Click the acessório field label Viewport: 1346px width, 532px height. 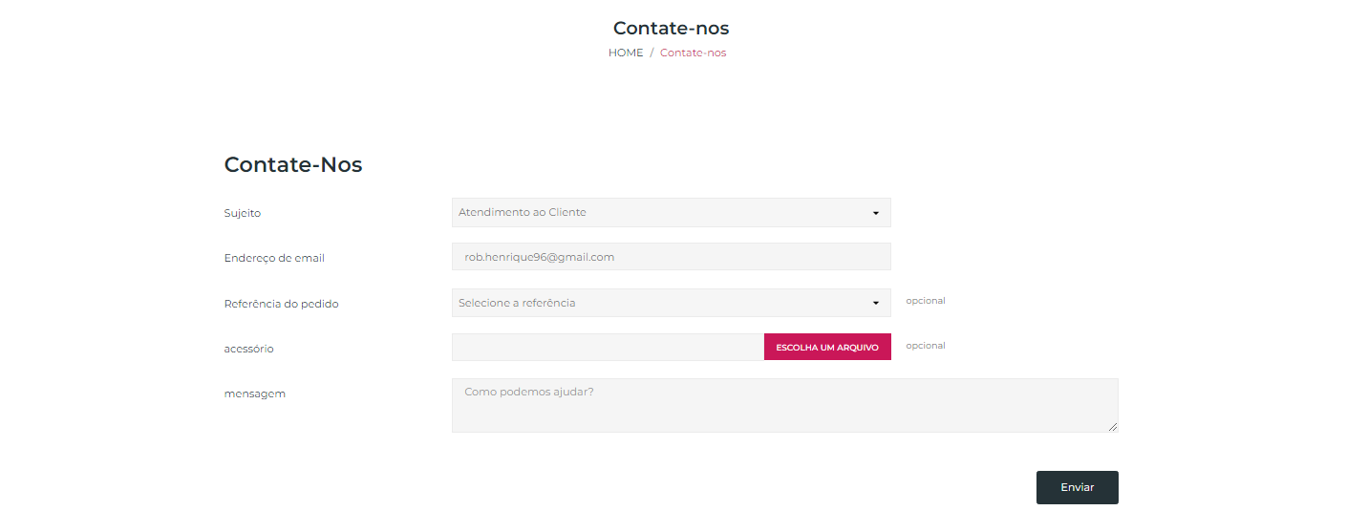(248, 349)
